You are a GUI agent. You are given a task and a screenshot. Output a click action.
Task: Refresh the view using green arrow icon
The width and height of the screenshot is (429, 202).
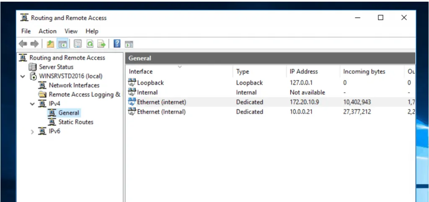point(90,43)
